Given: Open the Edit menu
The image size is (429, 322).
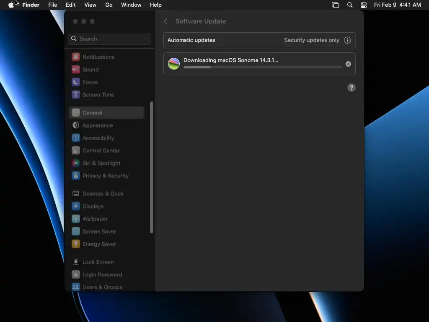Looking at the screenshot, I should pos(70,5).
